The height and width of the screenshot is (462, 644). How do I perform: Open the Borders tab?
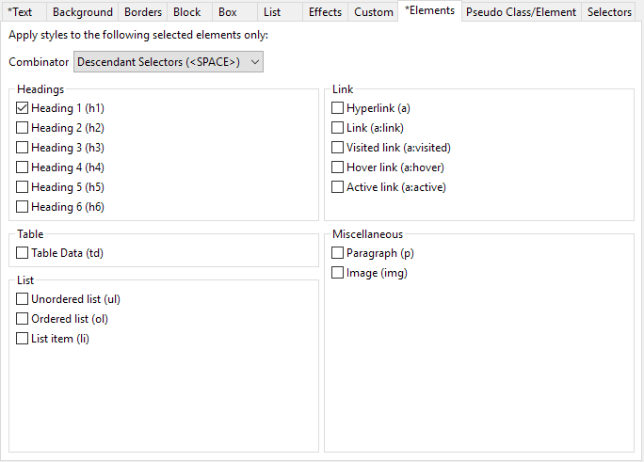tap(143, 12)
